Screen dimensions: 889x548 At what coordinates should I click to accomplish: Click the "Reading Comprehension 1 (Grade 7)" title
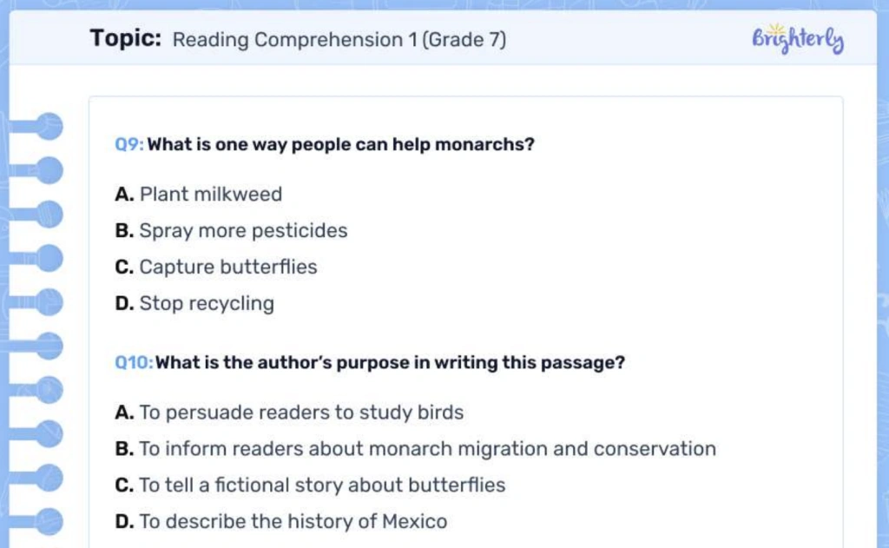click(339, 40)
